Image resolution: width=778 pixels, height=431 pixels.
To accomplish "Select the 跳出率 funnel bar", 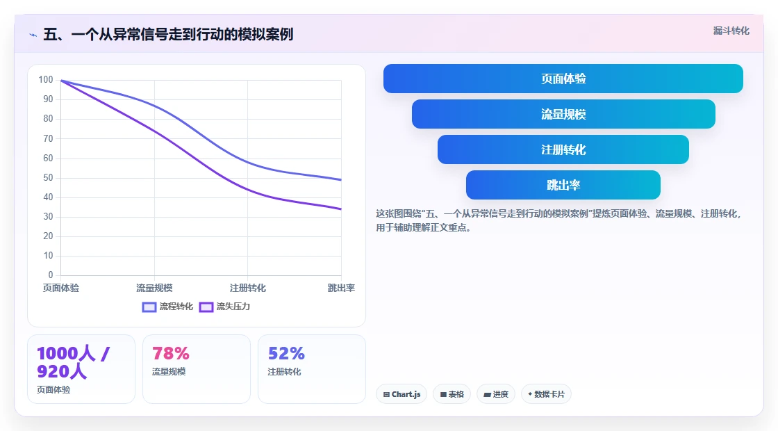I will 563,185.
